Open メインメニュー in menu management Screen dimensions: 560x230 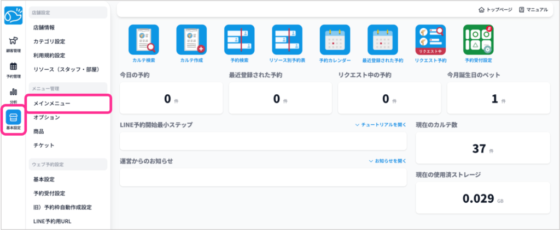[51, 103]
